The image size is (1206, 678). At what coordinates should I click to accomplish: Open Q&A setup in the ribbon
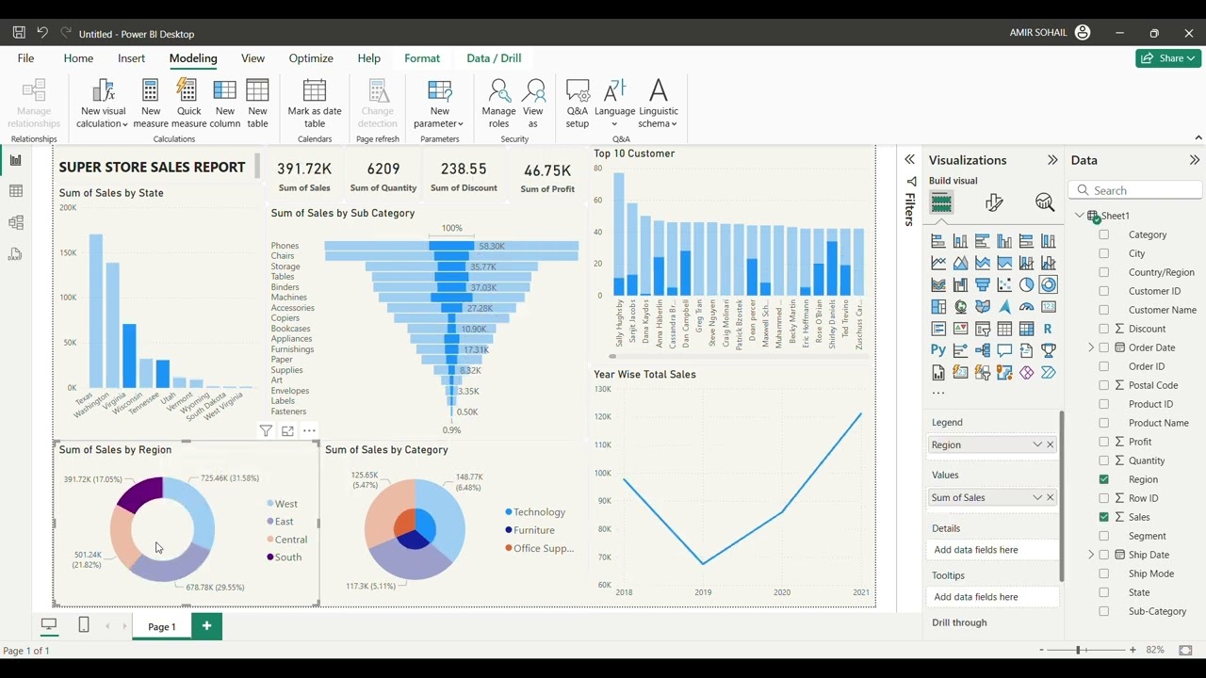578,104
